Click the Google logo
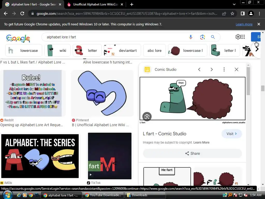Image resolution: width=265 pixels, height=199 pixels. [x=18, y=38]
